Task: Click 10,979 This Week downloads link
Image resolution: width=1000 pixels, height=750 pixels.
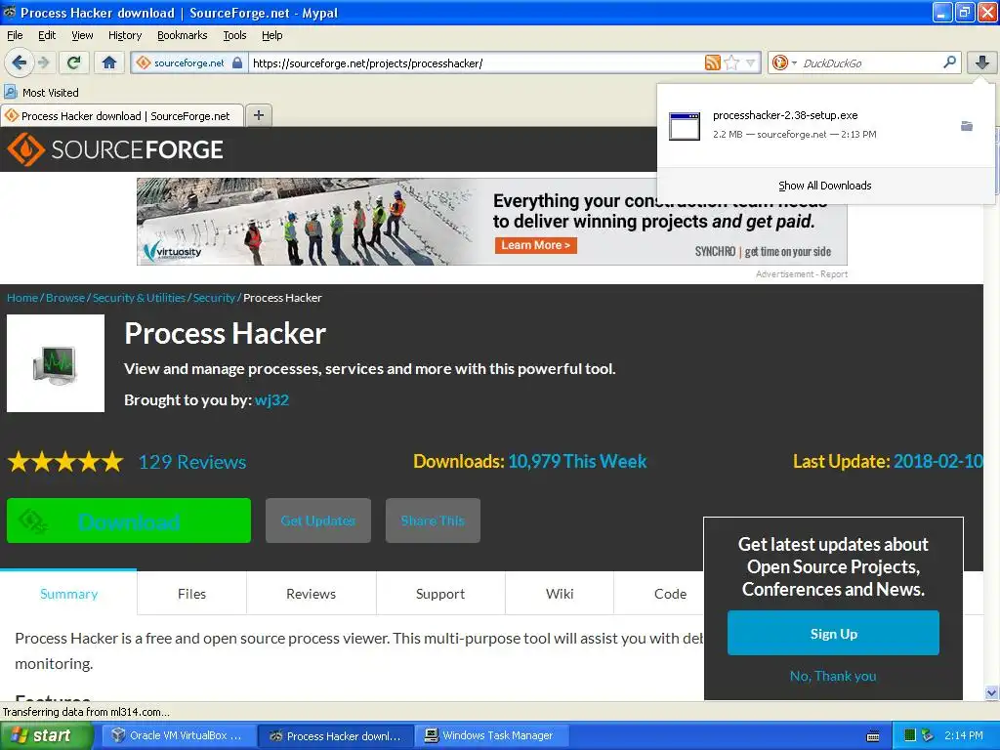Action: (577, 461)
